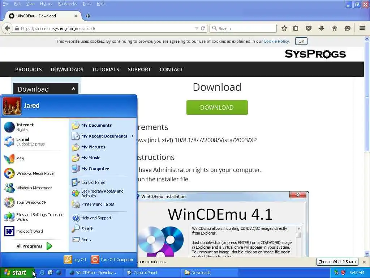Screen dimensions: 370x278
Task: Click the padlock site identity icon
Action: point(17,28)
